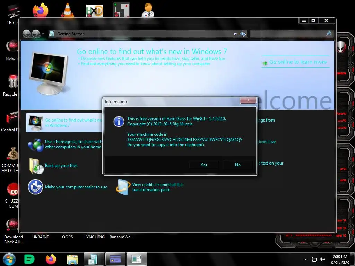
Task: Open Firefox from the taskbar
Action: click(51, 259)
